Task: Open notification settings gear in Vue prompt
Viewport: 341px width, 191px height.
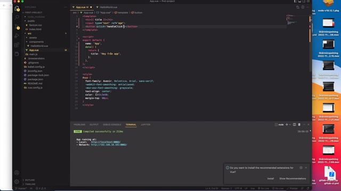Action: (x=301, y=168)
